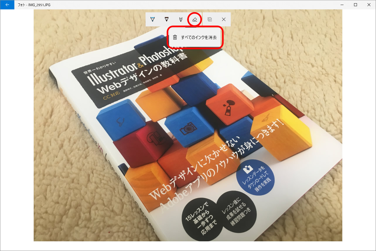376x251 pixels.
Task: Minimize the Photos window
Action: click(x=342, y=5)
